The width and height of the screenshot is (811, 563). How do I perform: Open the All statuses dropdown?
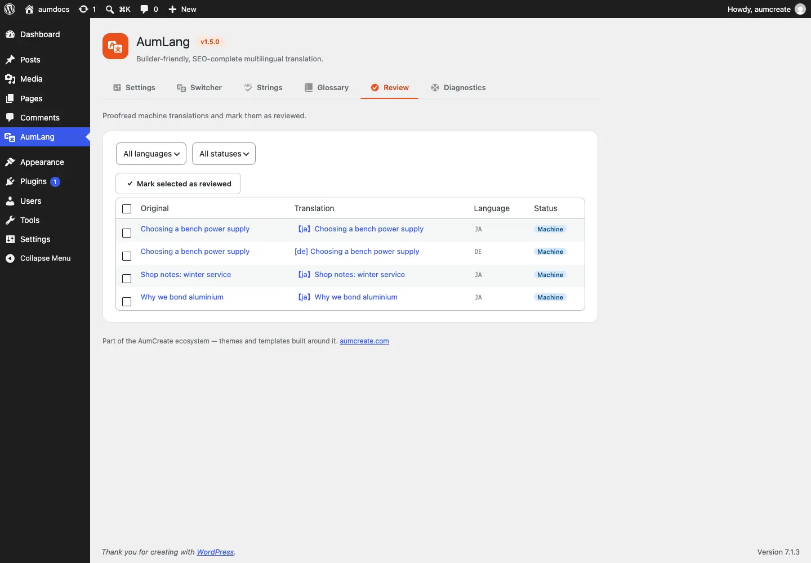(x=224, y=154)
